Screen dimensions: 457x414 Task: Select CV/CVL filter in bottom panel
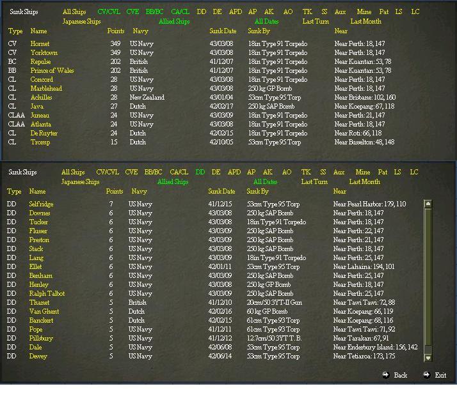click(x=108, y=172)
